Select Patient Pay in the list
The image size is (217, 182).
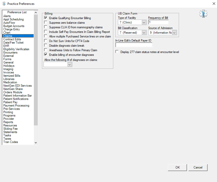tap(10, 102)
